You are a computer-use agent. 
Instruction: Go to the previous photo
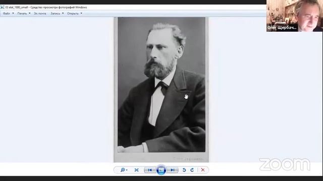150,170
